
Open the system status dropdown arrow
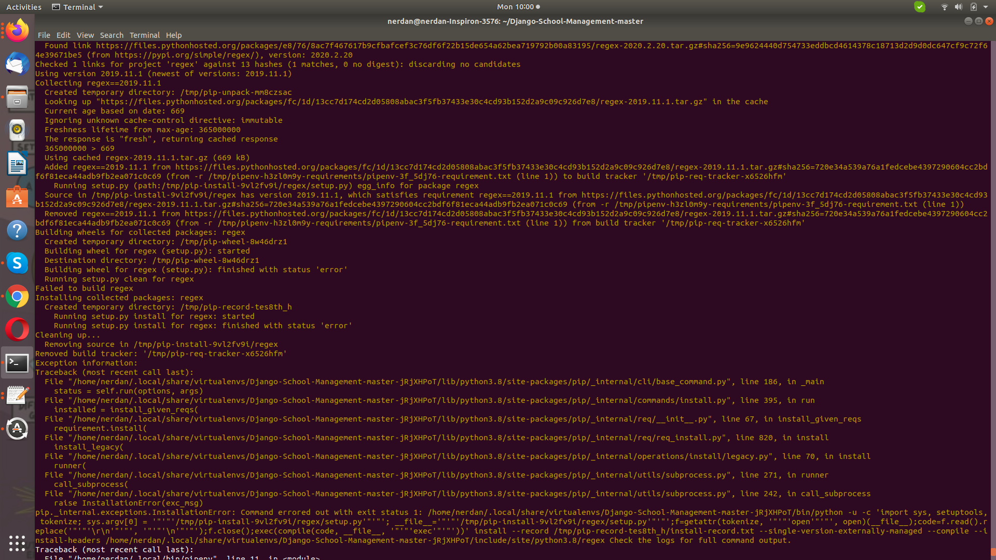pyautogui.click(x=987, y=7)
